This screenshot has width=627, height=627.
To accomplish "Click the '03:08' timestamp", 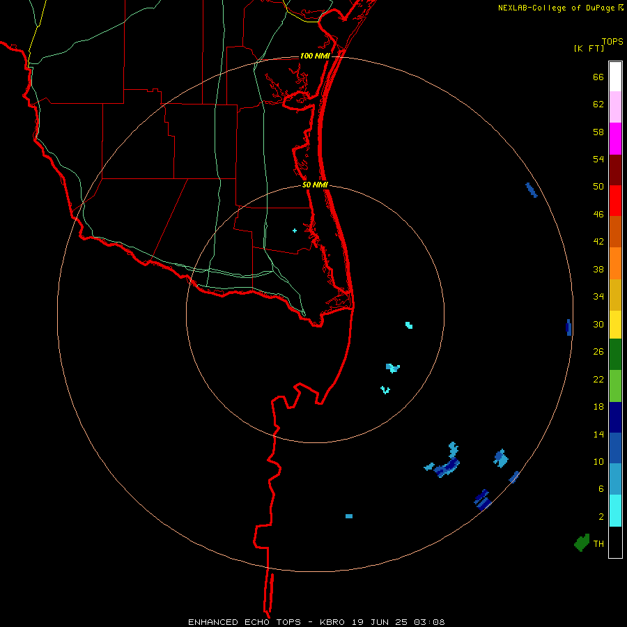I will (x=429, y=622).
